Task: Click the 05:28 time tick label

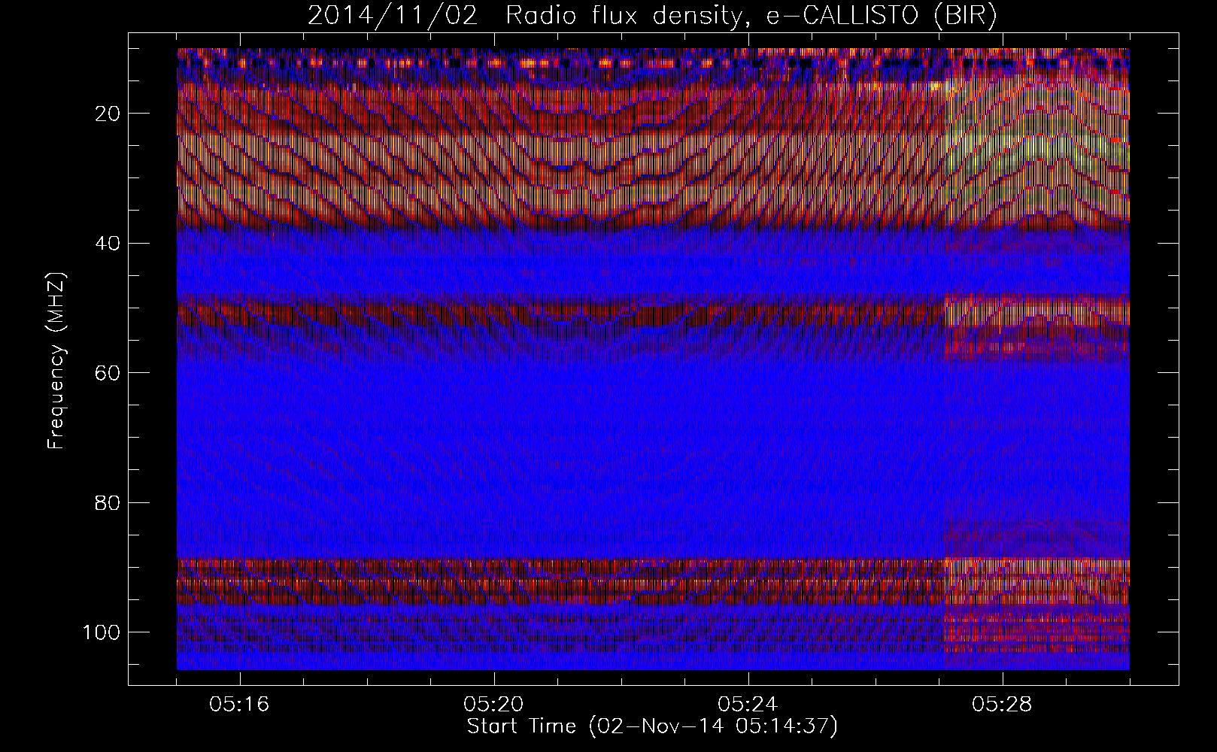Action: (x=1002, y=705)
